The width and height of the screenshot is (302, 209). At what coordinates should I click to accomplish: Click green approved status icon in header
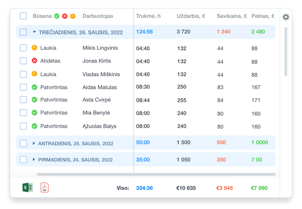tap(57, 16)
